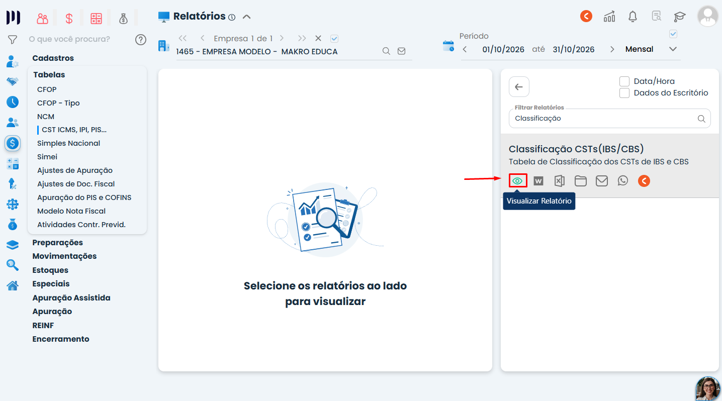This screenshot has width=722, height=401.
Task: Open the home icon in the sidebar
Action: point(13,285)
